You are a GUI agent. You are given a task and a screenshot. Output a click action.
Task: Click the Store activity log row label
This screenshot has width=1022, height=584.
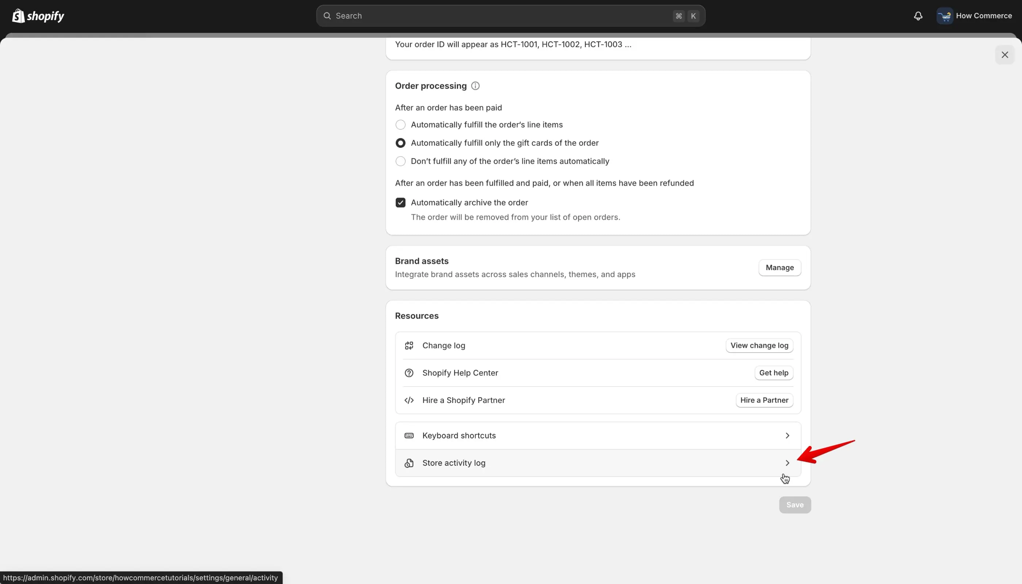click(454, 463)
